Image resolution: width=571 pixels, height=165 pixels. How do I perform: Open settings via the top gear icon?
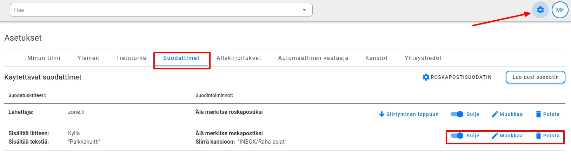[540, 10]
